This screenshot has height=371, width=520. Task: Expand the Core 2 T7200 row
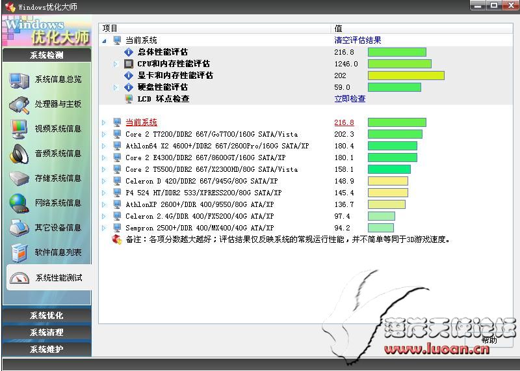click(104, 134)
